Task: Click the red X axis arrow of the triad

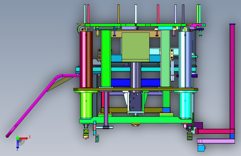Action: pos(23,138)
